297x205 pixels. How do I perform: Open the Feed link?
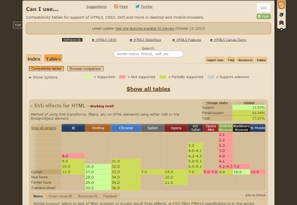pyautogui.click(x=123, y=7)
